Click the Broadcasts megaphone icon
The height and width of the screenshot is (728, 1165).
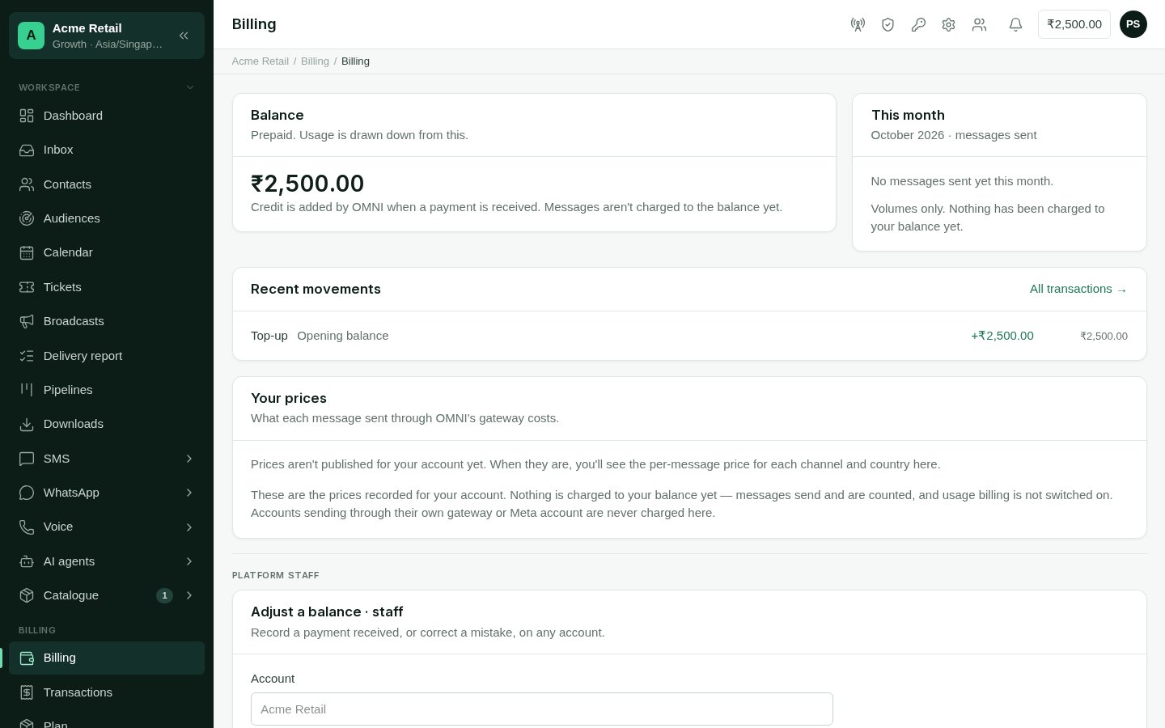click(27, 321)
